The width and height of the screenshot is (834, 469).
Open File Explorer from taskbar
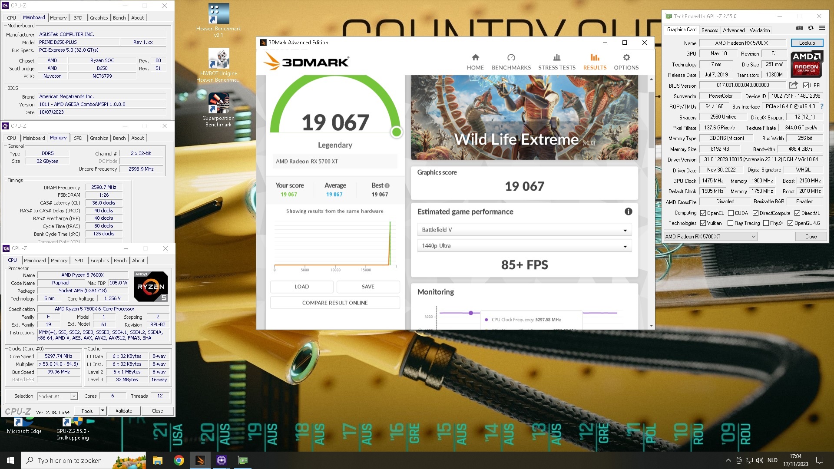pos(157,460)
